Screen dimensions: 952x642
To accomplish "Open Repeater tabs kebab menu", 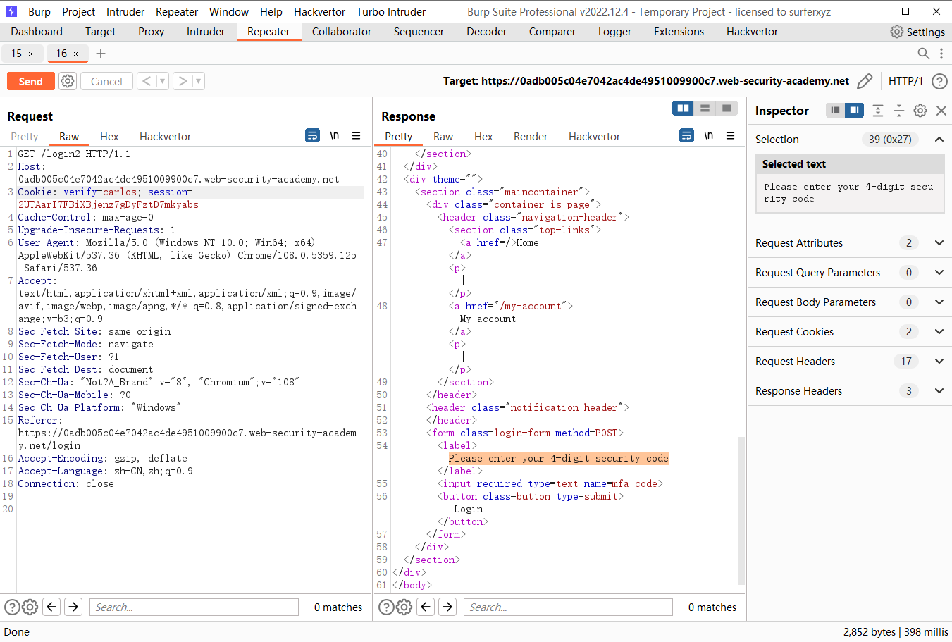I will [941, 54].
